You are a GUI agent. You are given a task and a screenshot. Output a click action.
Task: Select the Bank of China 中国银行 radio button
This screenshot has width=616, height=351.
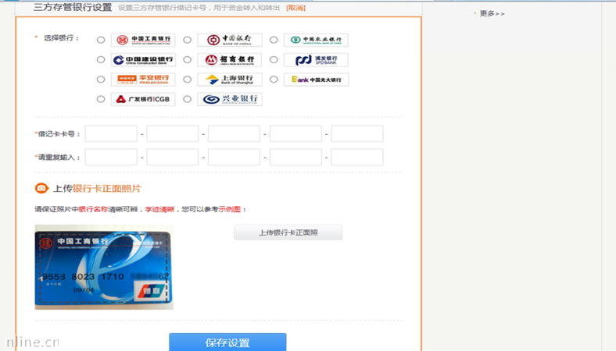[188, 40]
